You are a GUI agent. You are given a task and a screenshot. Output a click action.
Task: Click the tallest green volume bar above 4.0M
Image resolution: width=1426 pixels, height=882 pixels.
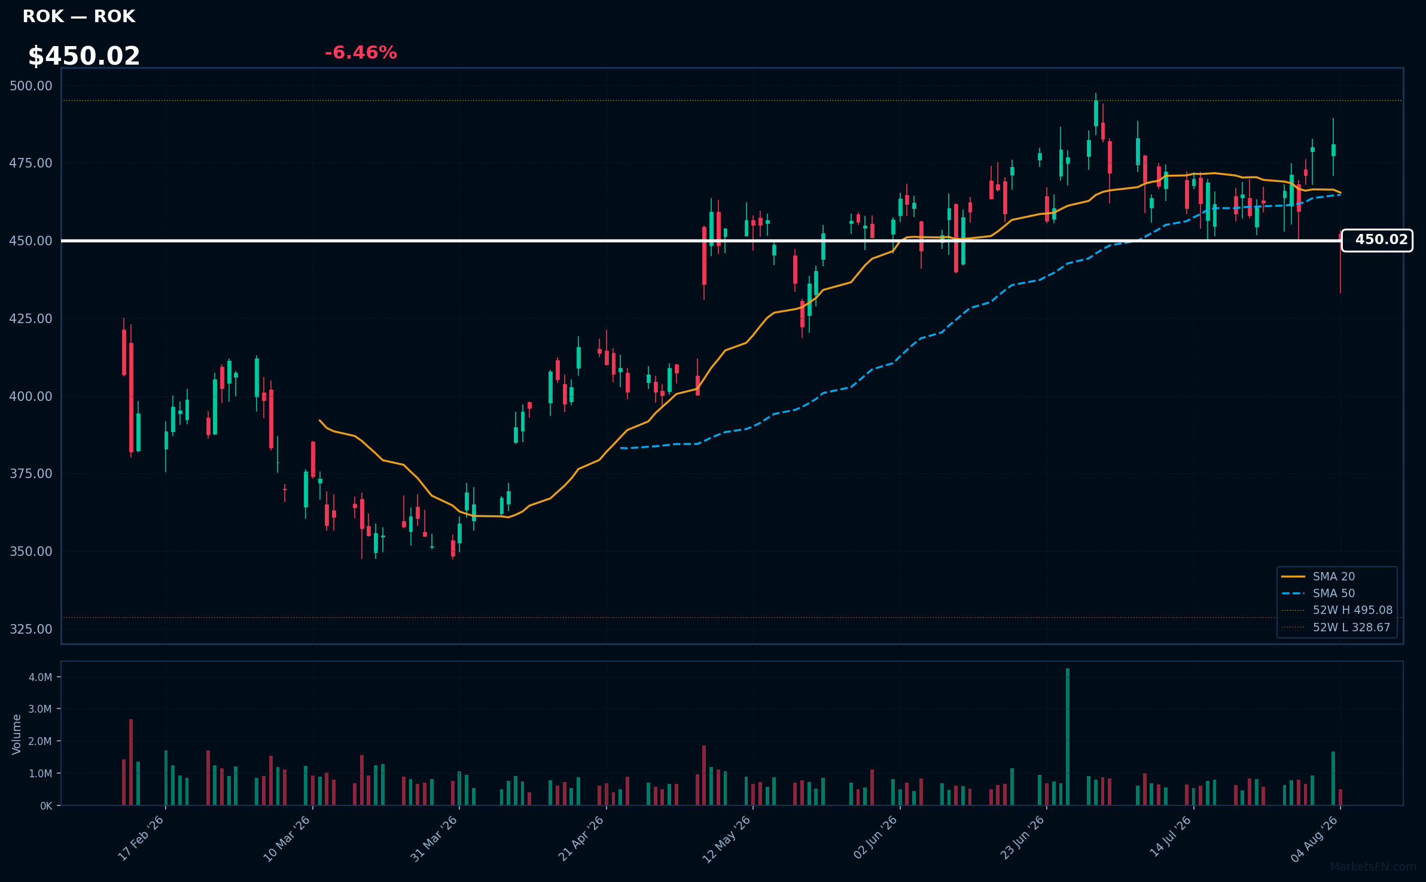point(1068,737)
